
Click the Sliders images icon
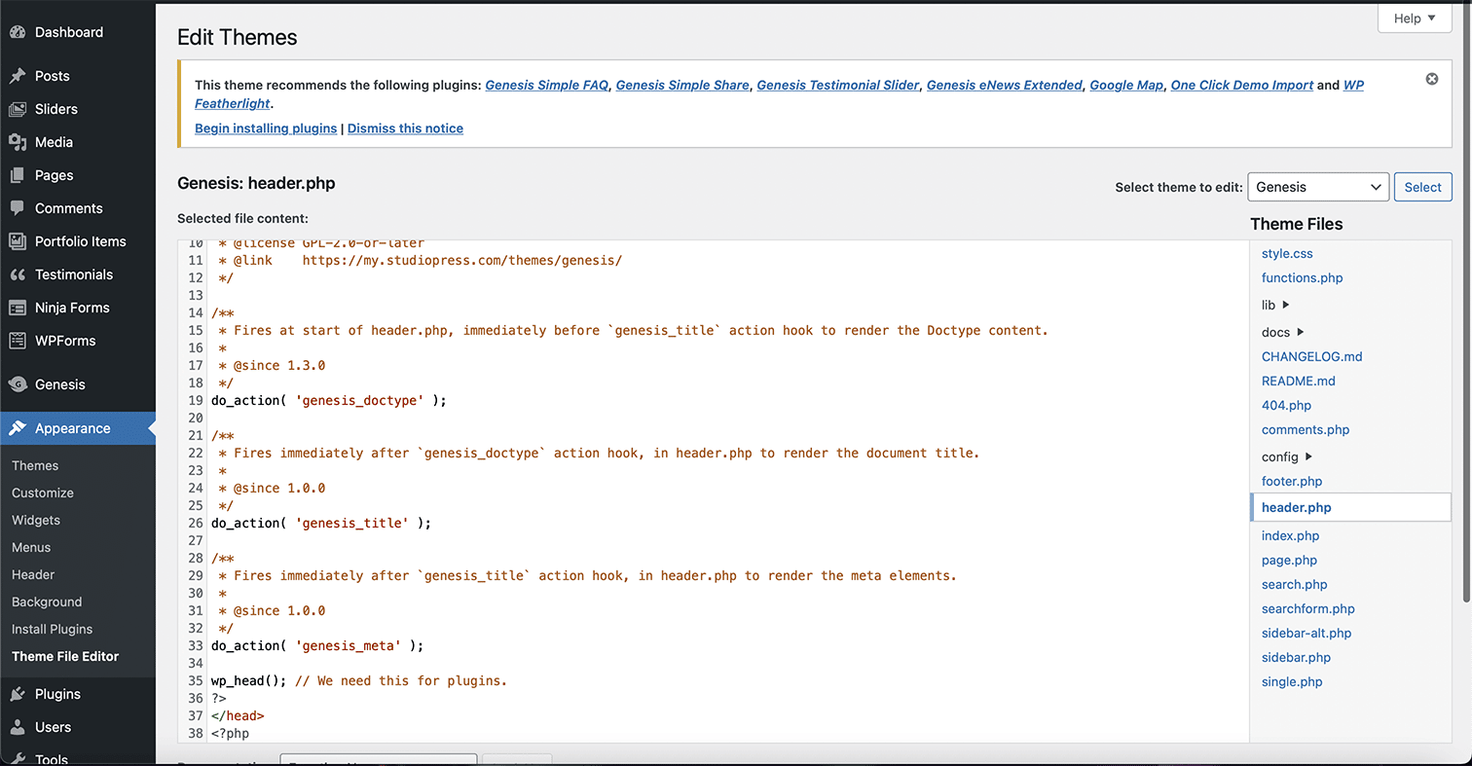point(18,109)
